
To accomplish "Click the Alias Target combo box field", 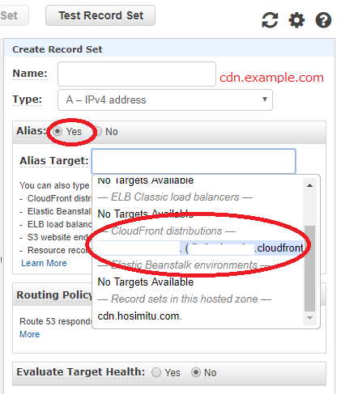I will coord(194,161).
